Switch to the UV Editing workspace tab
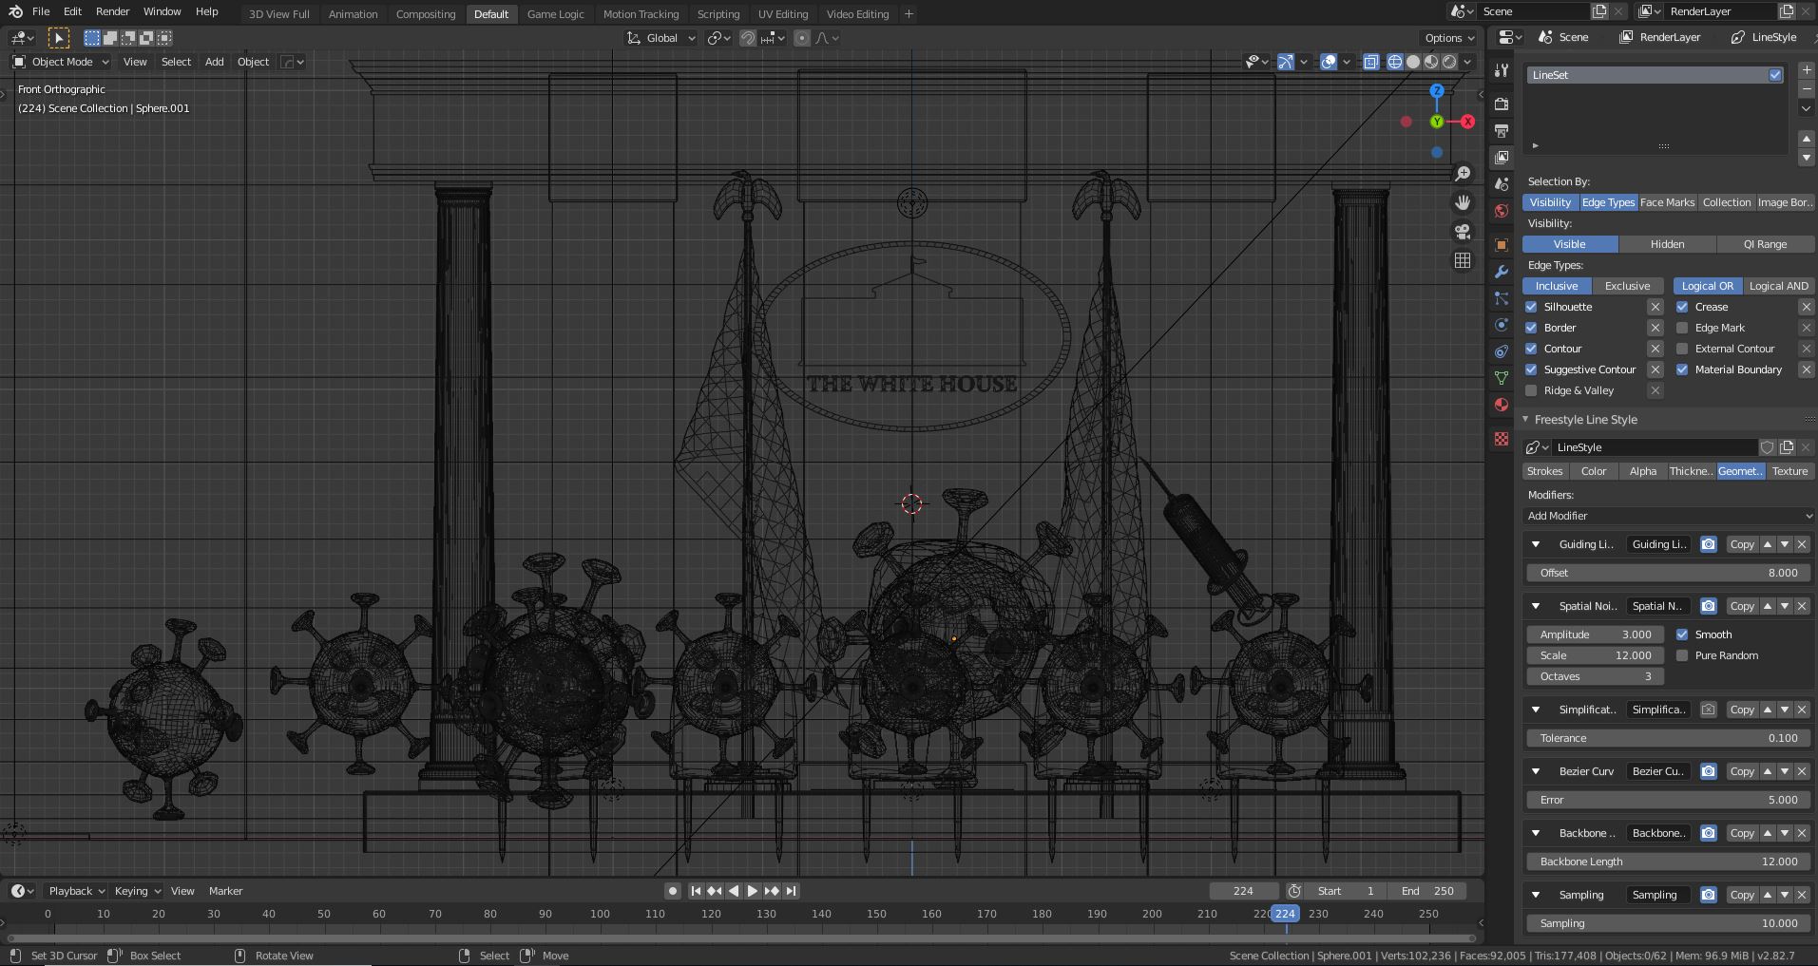The width and height of the screenshot is (1818, 966). [x=783, y=14]
